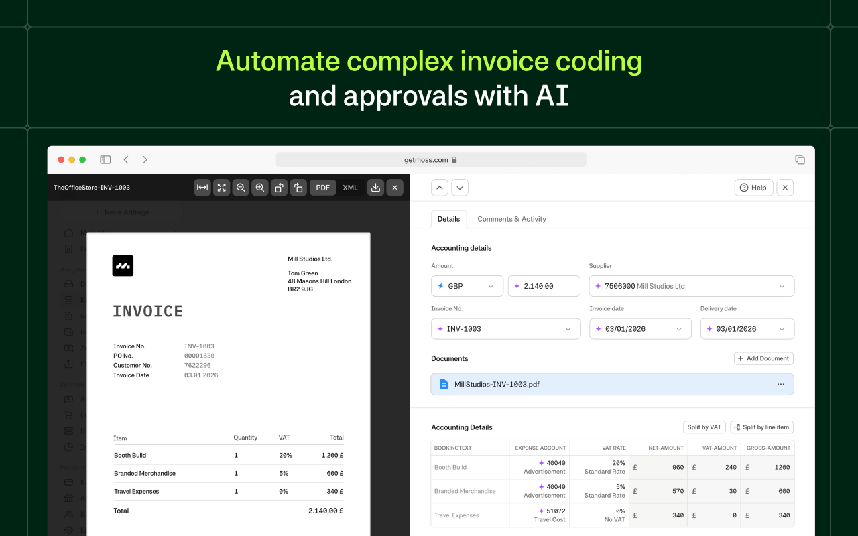Switch viewer to XML format
Screen dimensions: 858x536
351,188
